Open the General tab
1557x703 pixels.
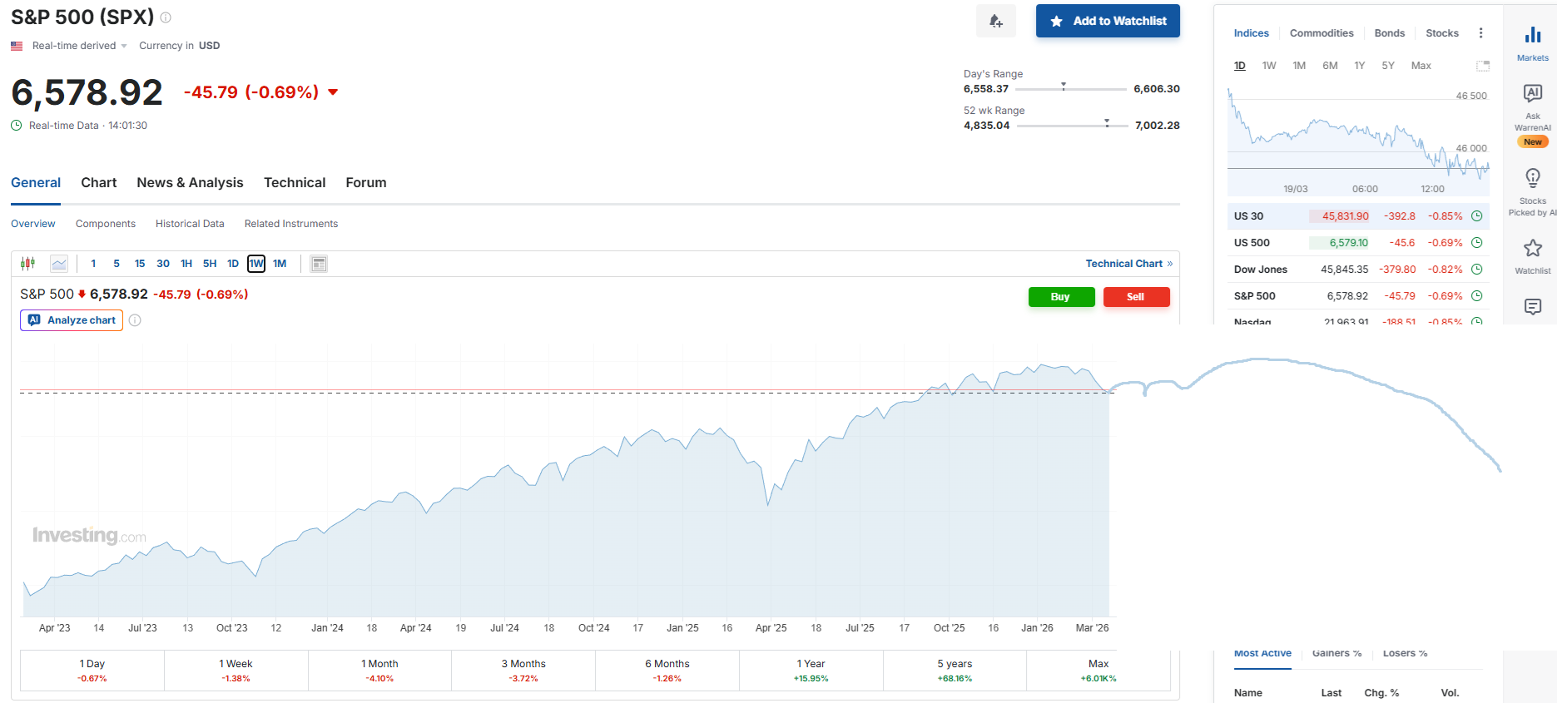[x=36, y=183]
